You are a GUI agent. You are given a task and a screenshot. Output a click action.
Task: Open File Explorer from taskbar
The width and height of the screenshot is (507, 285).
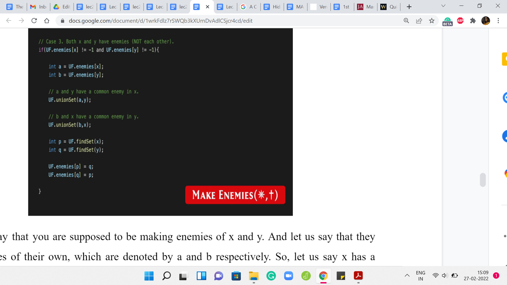pyautogui.click(x=253, y=276)
